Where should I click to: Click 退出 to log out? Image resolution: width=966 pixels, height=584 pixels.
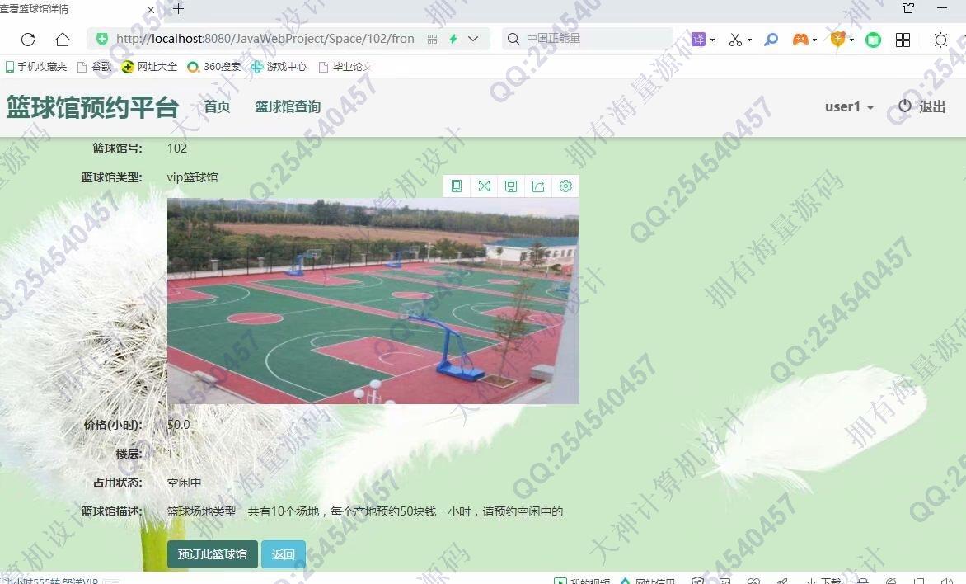[922, 106]
